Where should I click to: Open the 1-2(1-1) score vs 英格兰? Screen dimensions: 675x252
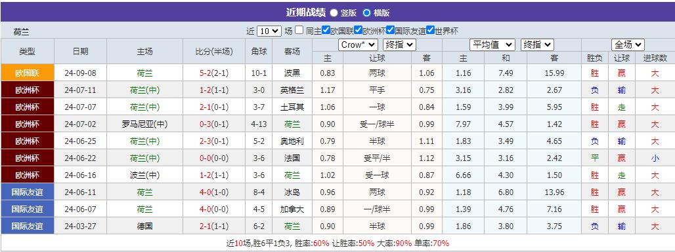coord(214,90)
